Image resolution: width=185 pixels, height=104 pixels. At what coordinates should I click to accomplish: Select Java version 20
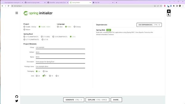[x=38, y=76]
